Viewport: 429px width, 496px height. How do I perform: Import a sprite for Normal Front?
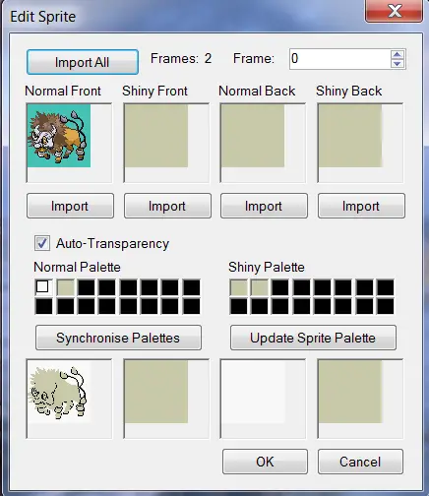pos(70,206)
